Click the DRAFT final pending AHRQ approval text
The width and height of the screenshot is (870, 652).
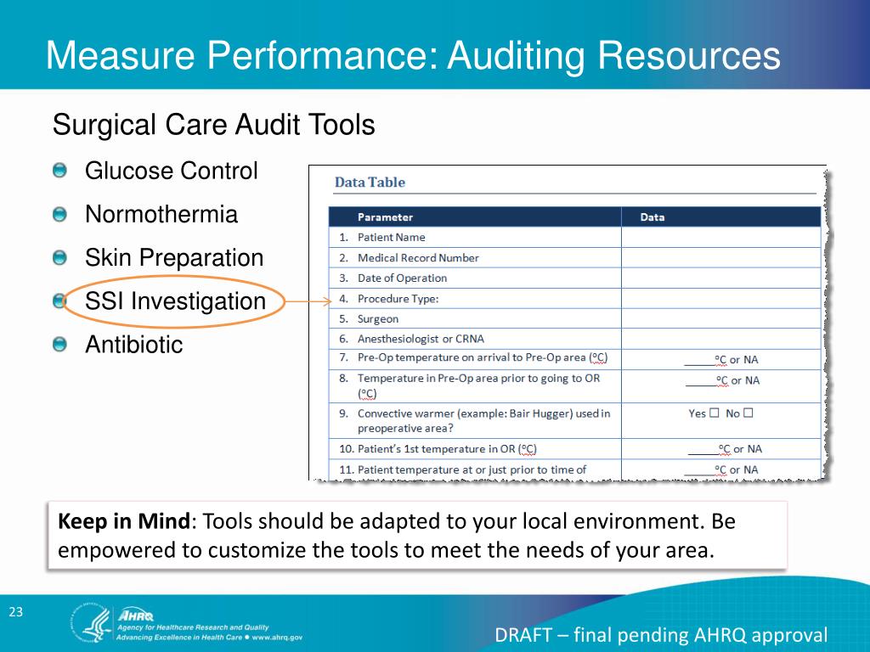pyautogui.click(x=661, y=635)
